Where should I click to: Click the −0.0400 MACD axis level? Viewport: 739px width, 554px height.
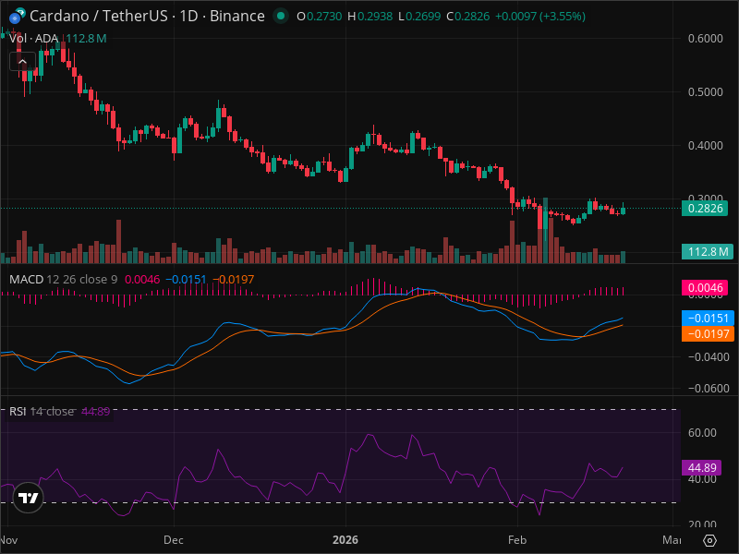click(x=709, y=357)
